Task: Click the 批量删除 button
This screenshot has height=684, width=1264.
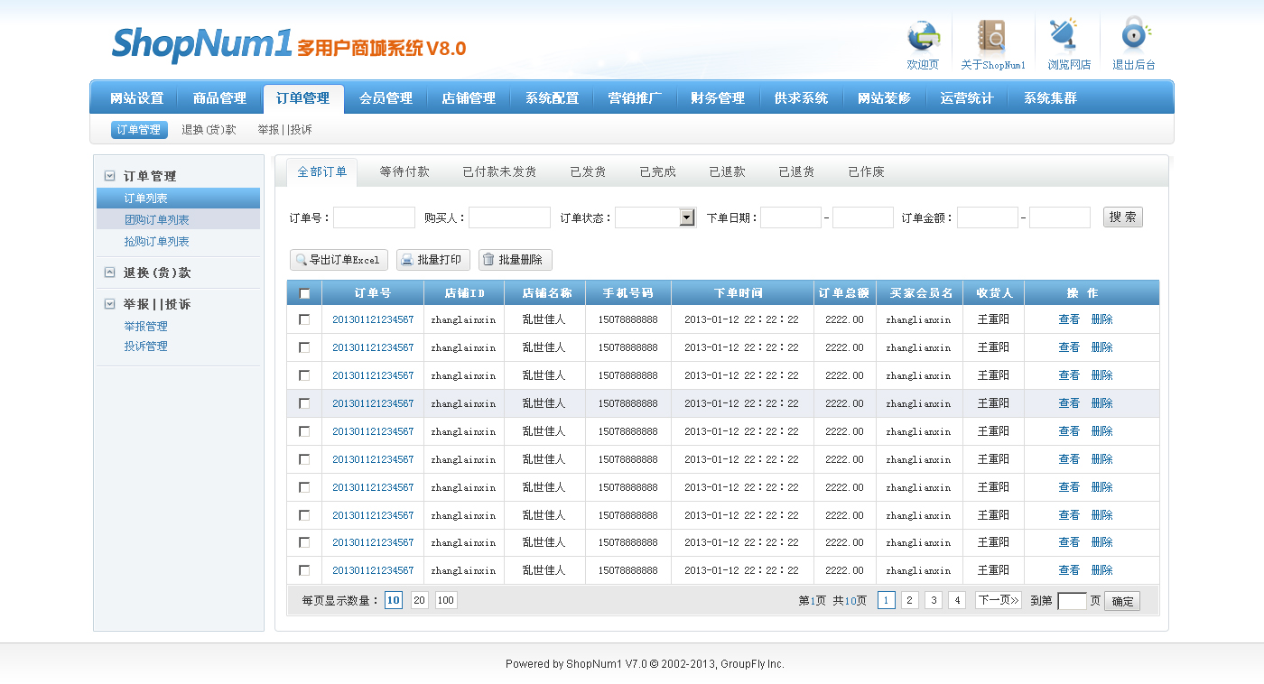Action: click(516, 260)
